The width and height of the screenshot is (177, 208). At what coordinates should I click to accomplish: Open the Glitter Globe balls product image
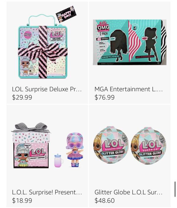click(x=130, y=145)
